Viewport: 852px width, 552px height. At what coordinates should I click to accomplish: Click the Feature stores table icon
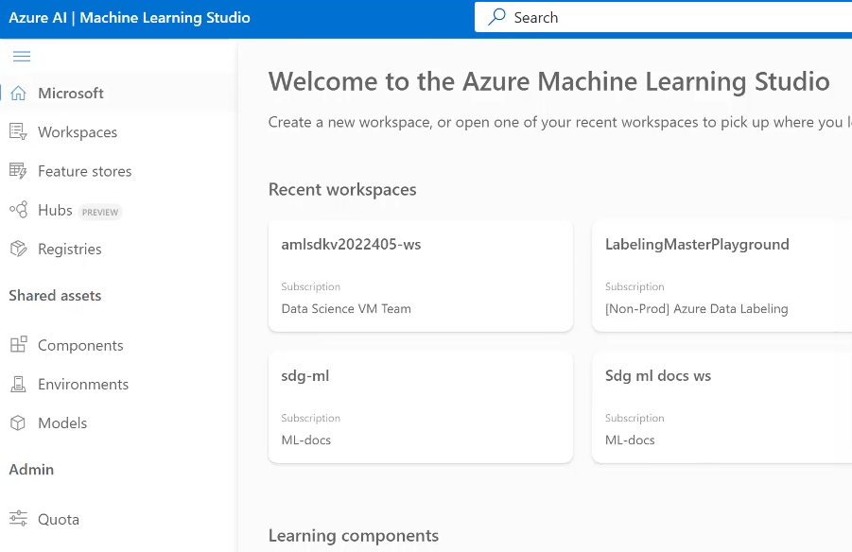click(x=18, y=171)
